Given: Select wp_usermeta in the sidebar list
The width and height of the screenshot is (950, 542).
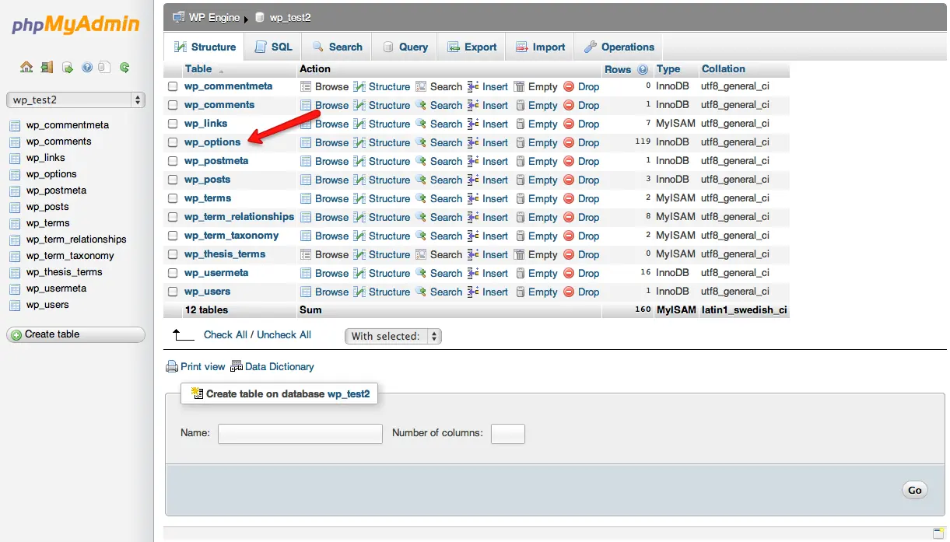Looking at the screenshot, I should [56, 288].
